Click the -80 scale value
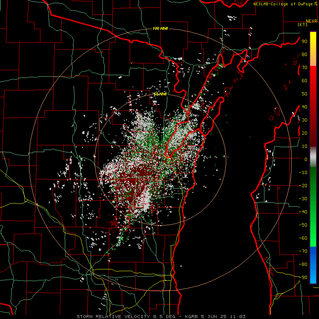This screenshot has height=319, width=319. [x=303, y=264]
